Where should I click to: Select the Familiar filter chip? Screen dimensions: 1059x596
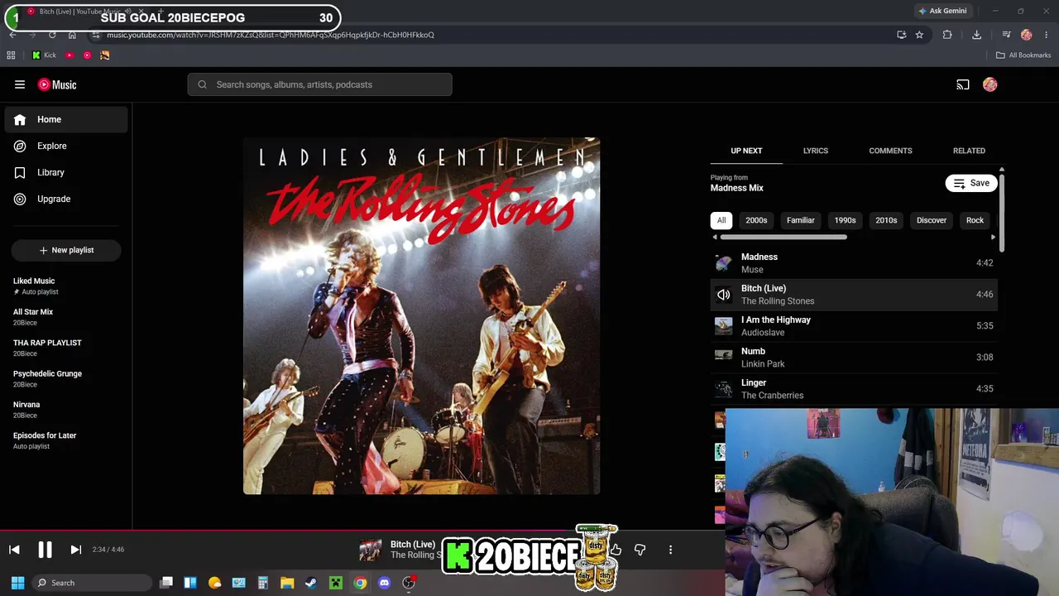coord(801,220)
